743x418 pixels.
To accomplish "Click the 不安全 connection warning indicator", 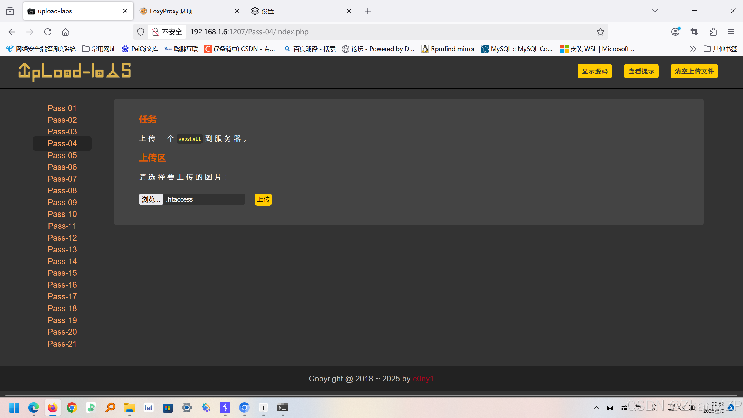I will (167, 32).
